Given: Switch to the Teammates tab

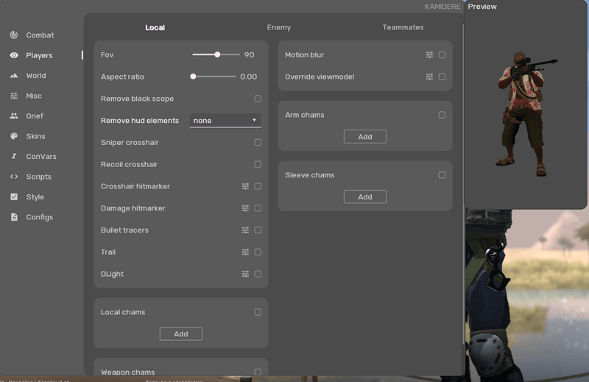Looking at the screenshot, I should click(403, 27).
